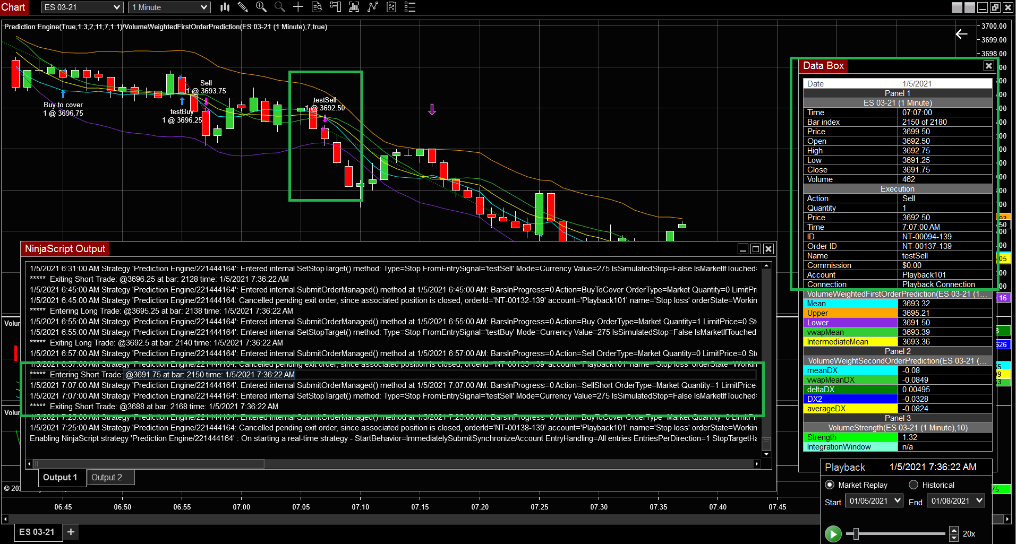Open the Strategies icon on the toolbar
The height and width of the screenshot is (544, 1016).
(391, 7)
